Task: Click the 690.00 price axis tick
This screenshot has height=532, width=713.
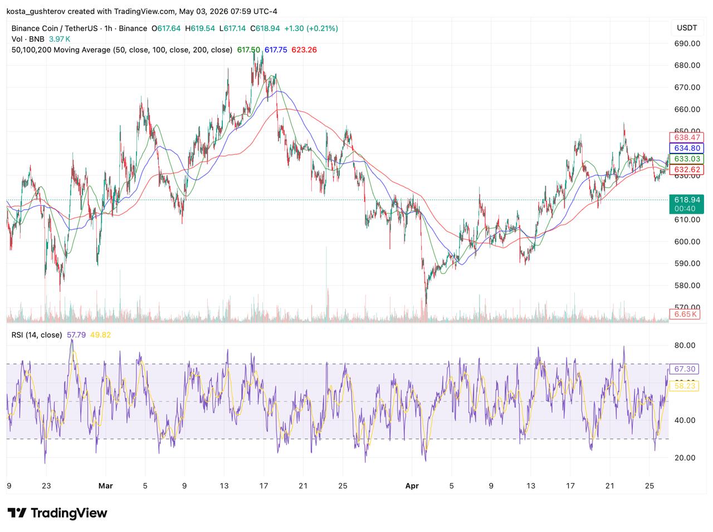Action: point(687,43)
